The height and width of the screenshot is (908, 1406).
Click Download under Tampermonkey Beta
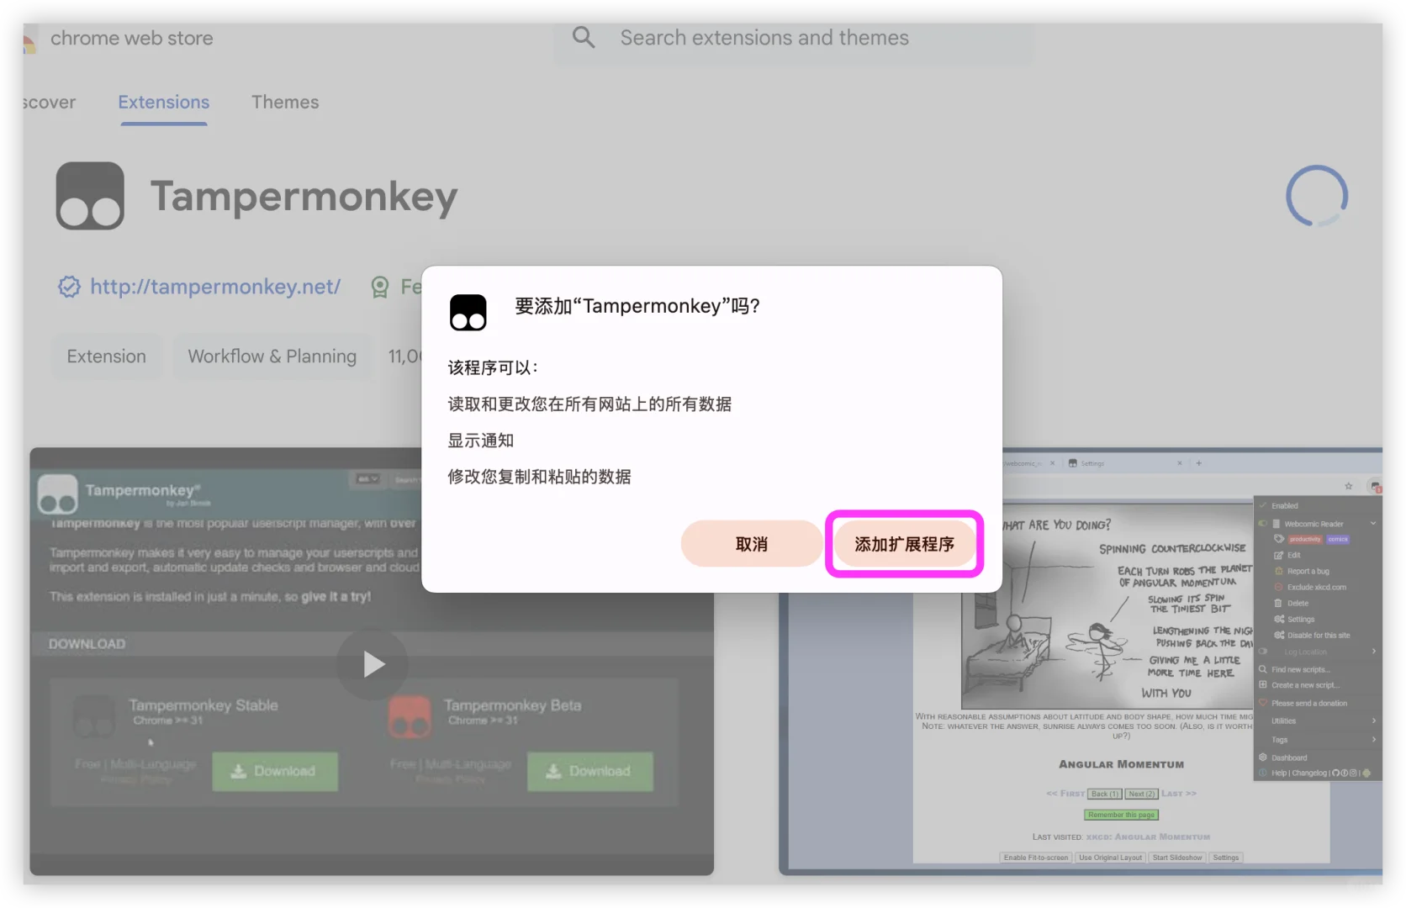tap(590, 771)
